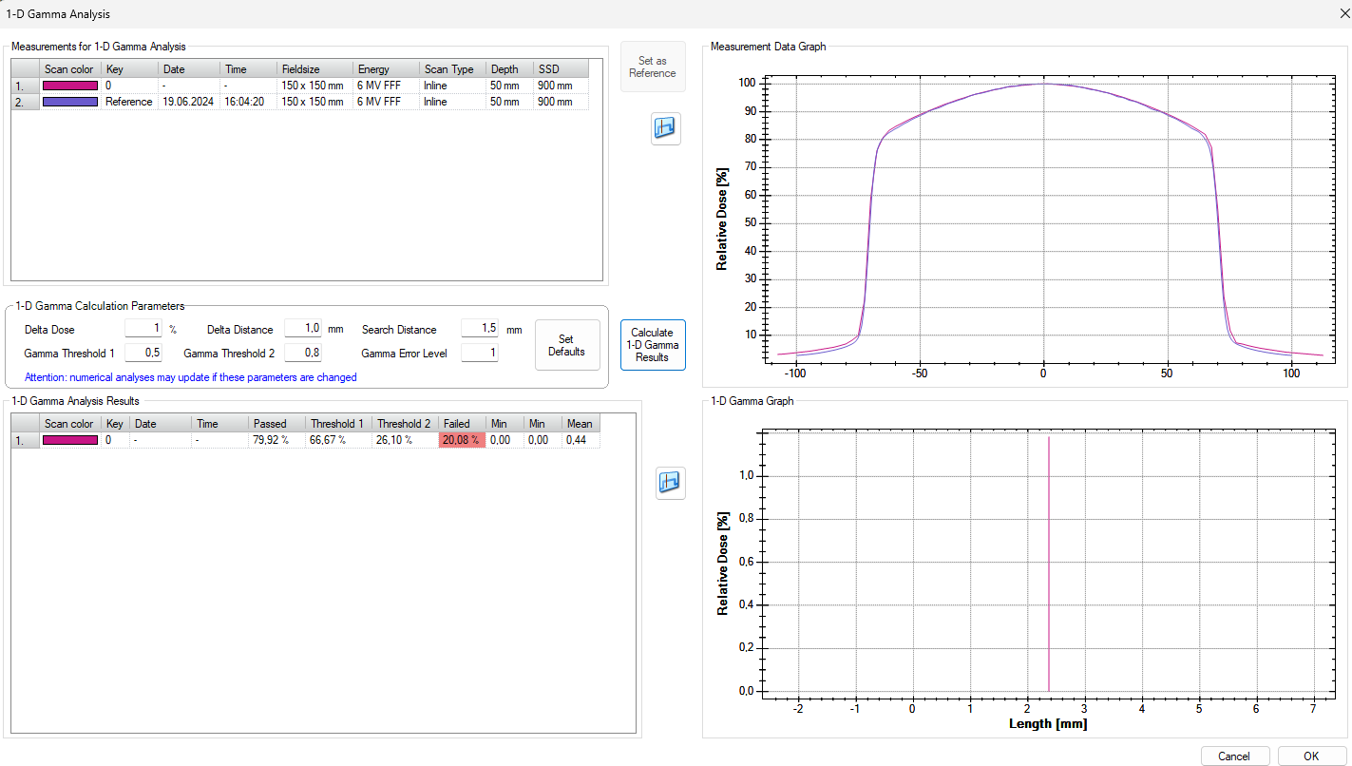Focus the Search Distance input field

pos(480,329)
